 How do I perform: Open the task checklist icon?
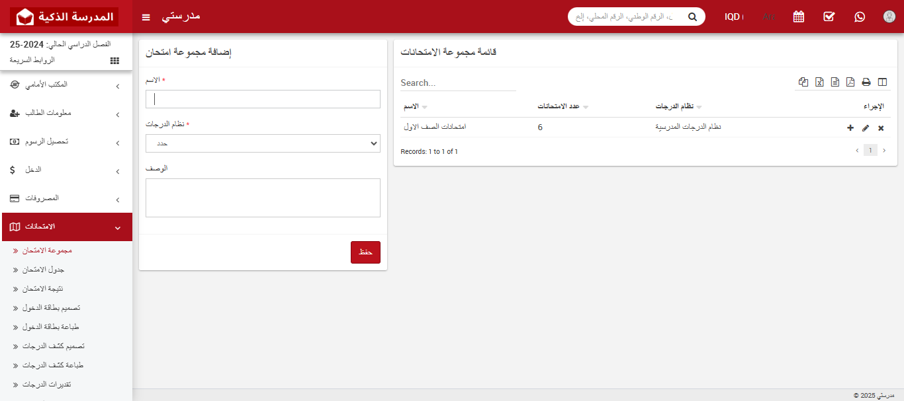pyautogui.click(x=829, y=17)
